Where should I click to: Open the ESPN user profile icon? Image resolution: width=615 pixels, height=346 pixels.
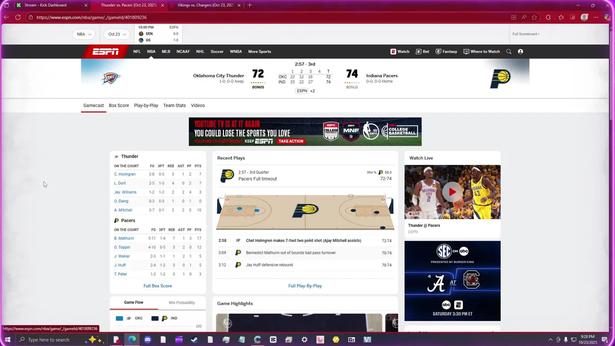pos(520,51)
